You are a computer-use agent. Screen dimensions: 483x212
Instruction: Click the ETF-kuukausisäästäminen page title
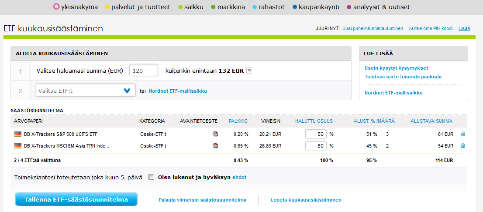(x=53, y=29)
